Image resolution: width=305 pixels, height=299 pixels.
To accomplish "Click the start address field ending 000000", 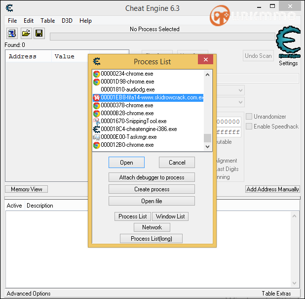I will click(229, 122).
